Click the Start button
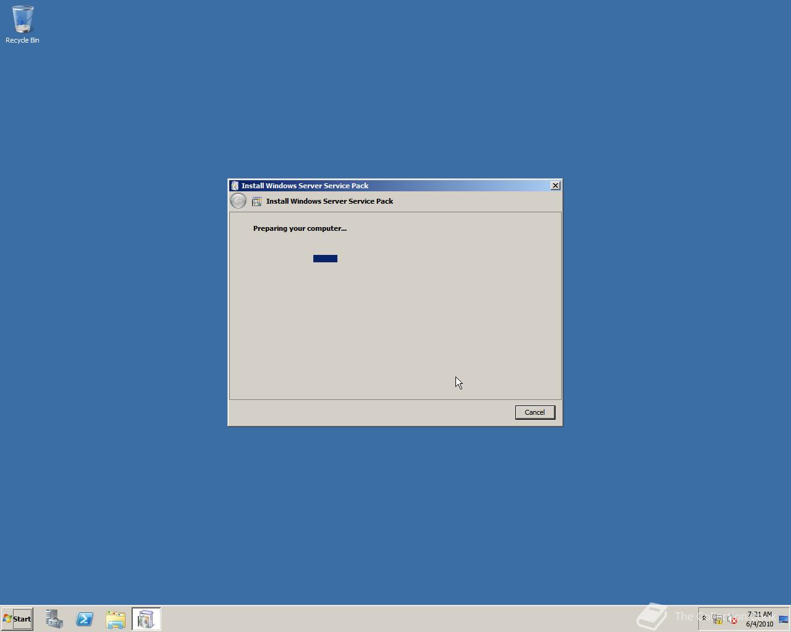Image resolution: width=791 pixels, height=632 pixels. coord(17,618)
